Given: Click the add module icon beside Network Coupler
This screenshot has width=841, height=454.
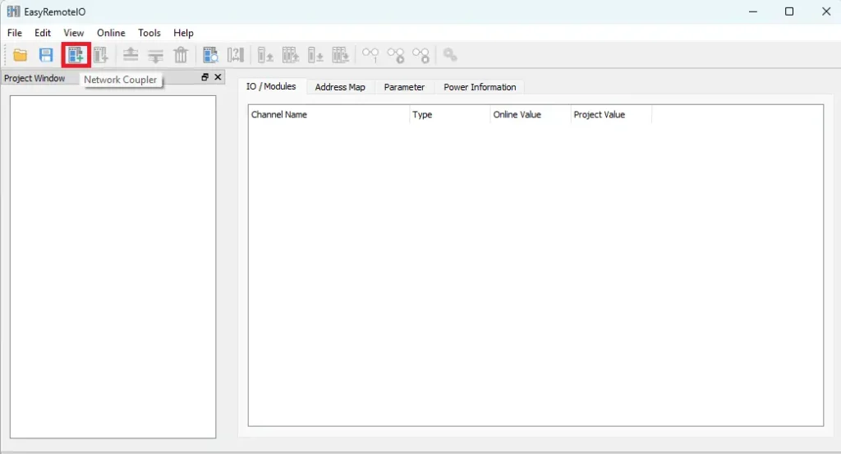Looking at the screenshot, I should click(100, 55).
